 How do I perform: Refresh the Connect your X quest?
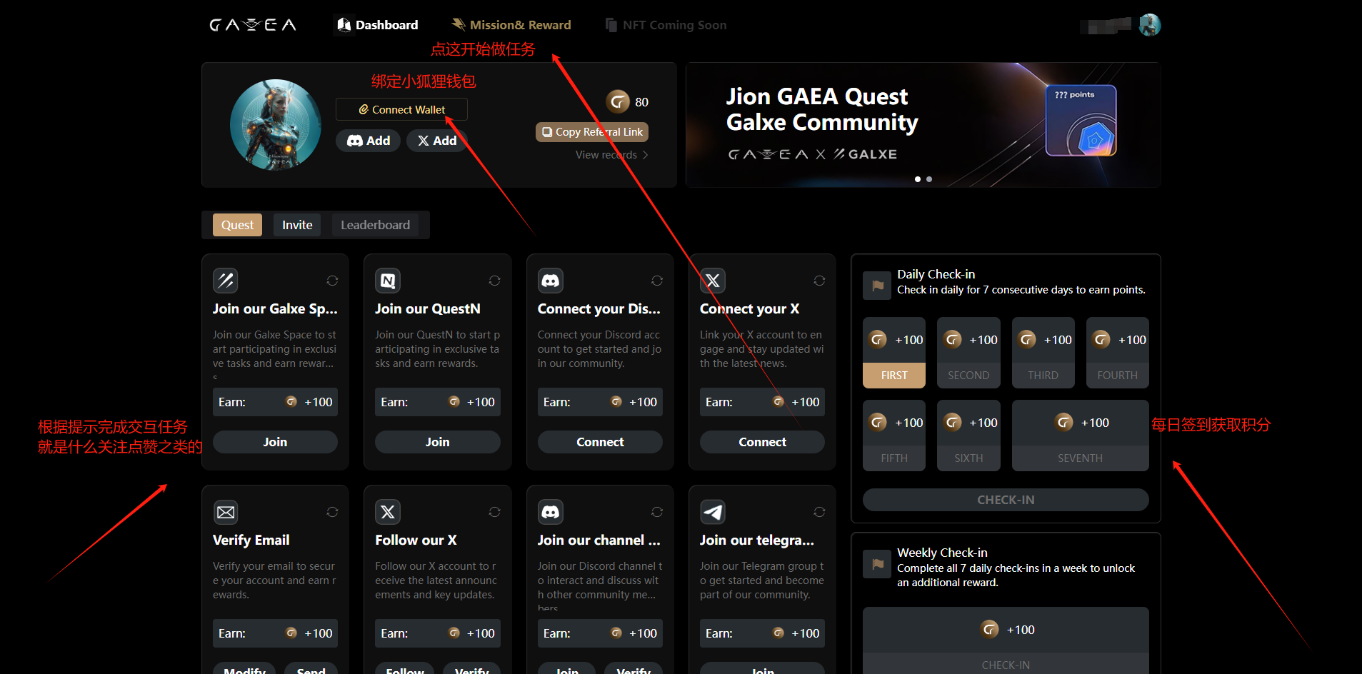pyautogui.click(x=819, y=281)
